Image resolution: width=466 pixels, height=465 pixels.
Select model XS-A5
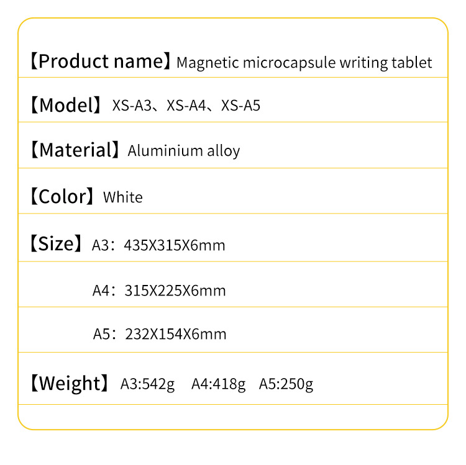240,106
